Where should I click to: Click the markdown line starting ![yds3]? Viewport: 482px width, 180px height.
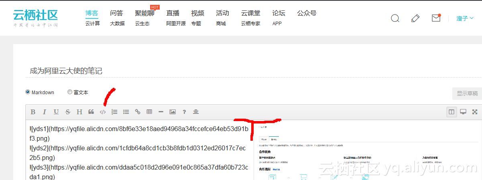coord(139,172)
